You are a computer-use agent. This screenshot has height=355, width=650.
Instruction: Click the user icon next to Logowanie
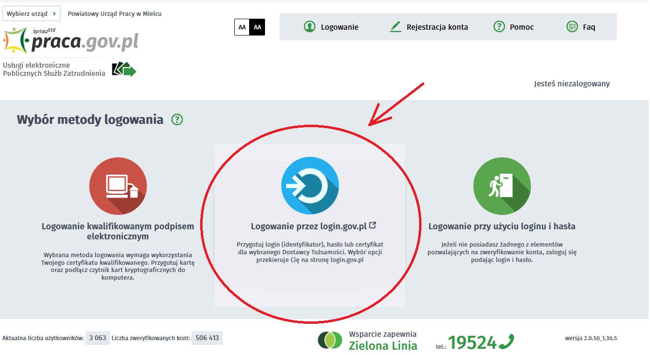point(310,27)
